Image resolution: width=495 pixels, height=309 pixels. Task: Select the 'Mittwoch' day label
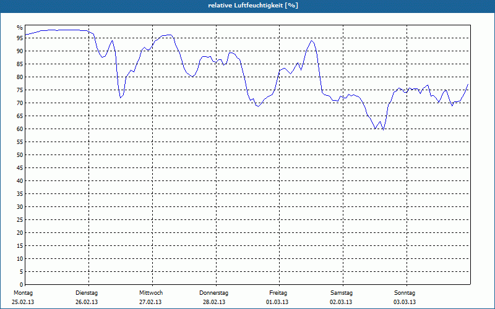pos(151,293)
